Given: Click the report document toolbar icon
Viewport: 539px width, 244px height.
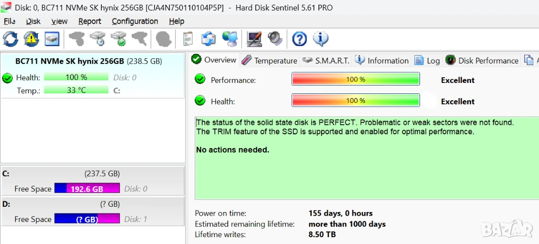Looking at the screenshot, I should click(188, 38).
